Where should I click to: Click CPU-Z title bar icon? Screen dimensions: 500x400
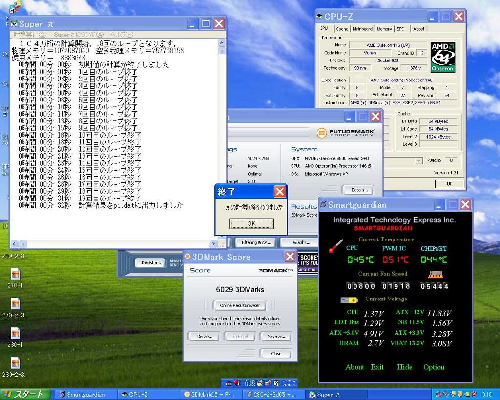(x=319, y=16)
